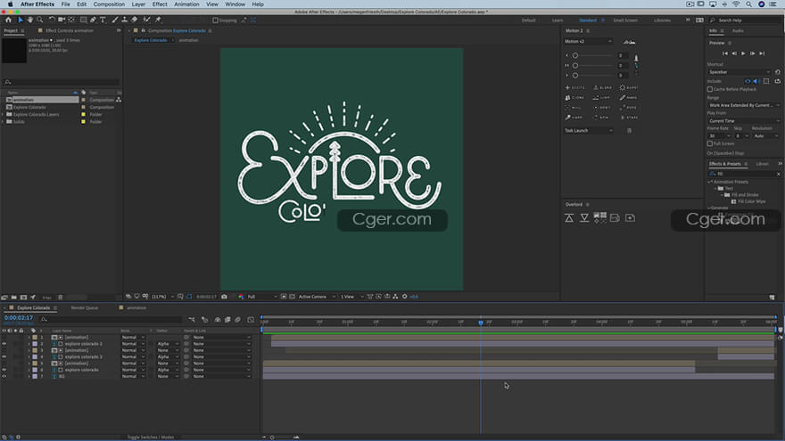Screen dimensions: 785x441
Task: Toggle include video in Preview panel
Action: [x=748, y=81]
